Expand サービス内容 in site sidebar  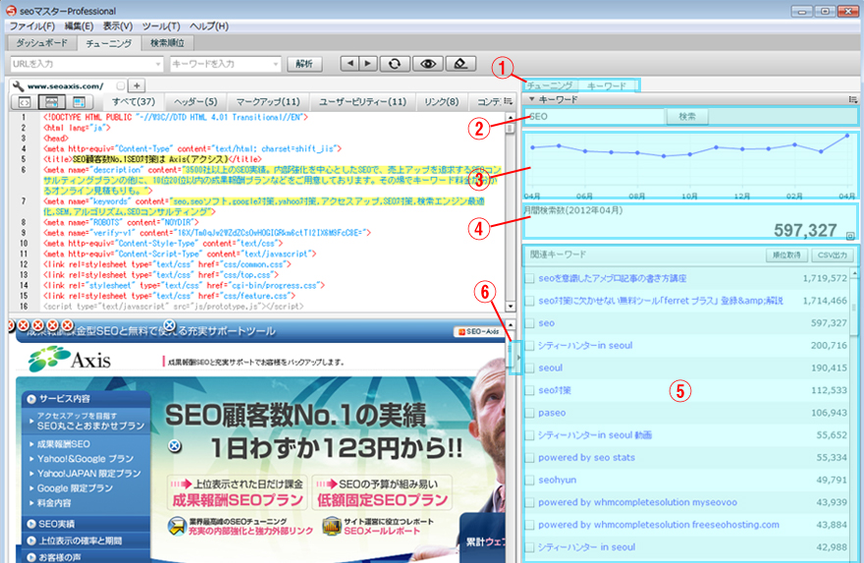(31, 399)
